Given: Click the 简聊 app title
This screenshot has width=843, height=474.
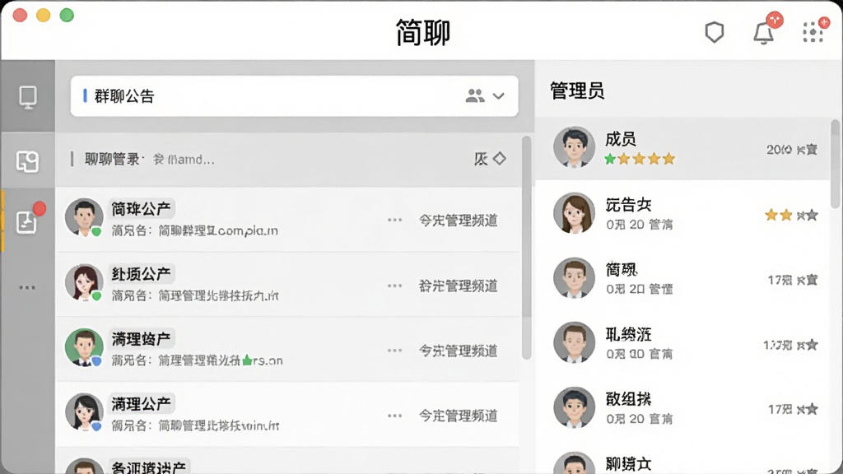Looking at the screenshot, I should point(422,32).
